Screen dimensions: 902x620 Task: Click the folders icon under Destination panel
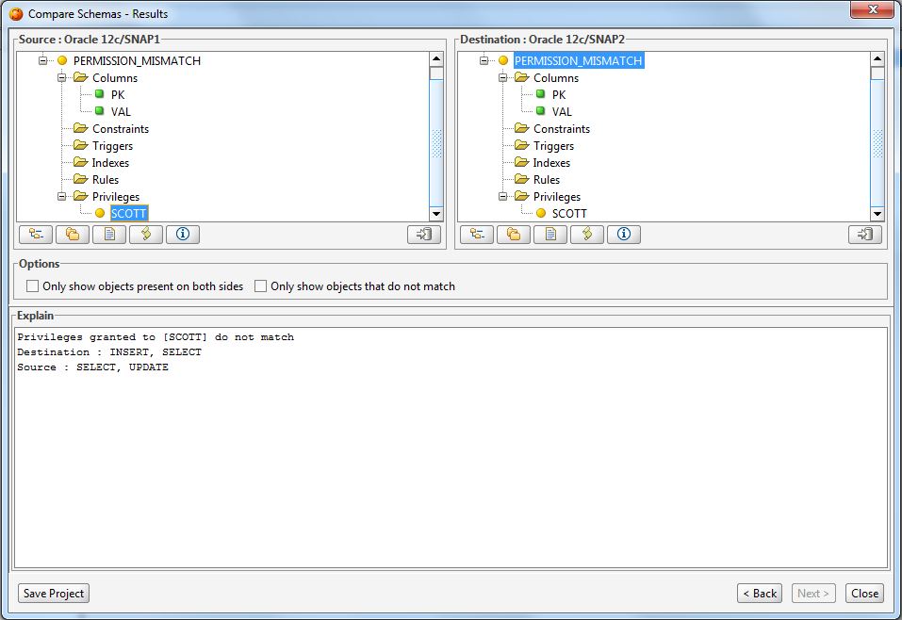coord(514,234)
